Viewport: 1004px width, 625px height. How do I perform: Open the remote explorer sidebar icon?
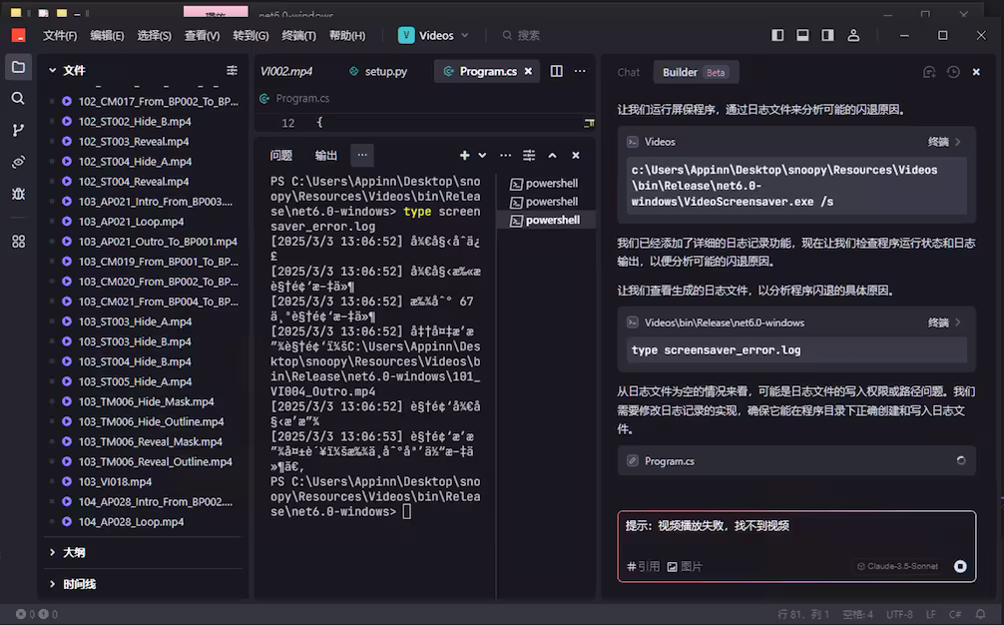pos(18,162)
